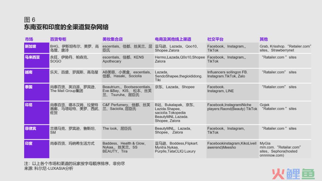Select the cell "乐天、百盛、罗宾斯、高岛屋"
The image size is (322, 181).
point(75,76)
